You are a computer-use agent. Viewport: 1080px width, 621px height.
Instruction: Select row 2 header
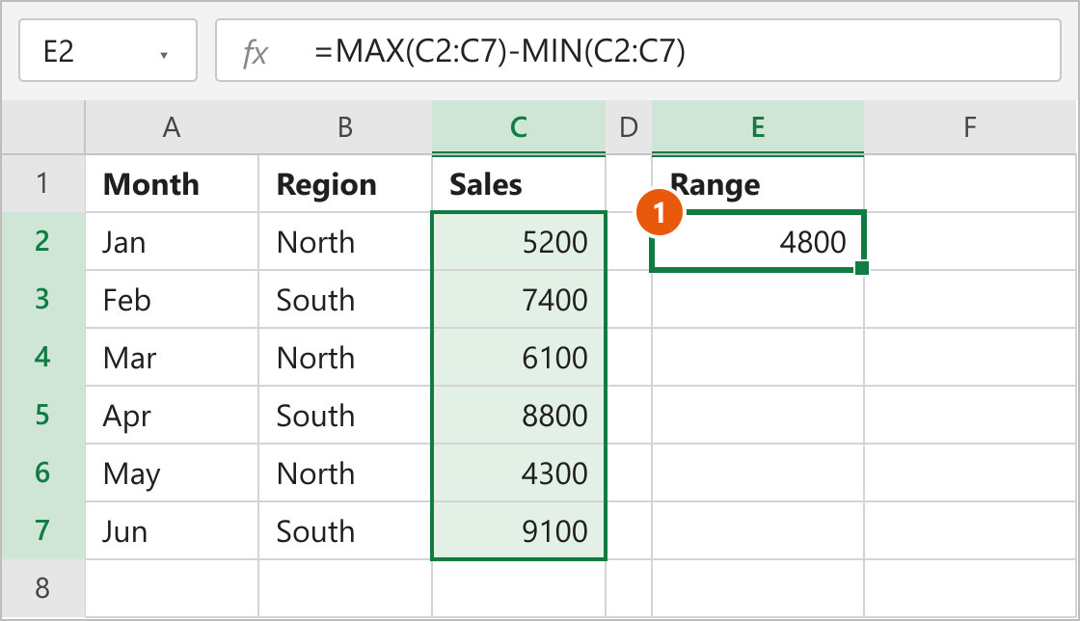coord(42,242)
